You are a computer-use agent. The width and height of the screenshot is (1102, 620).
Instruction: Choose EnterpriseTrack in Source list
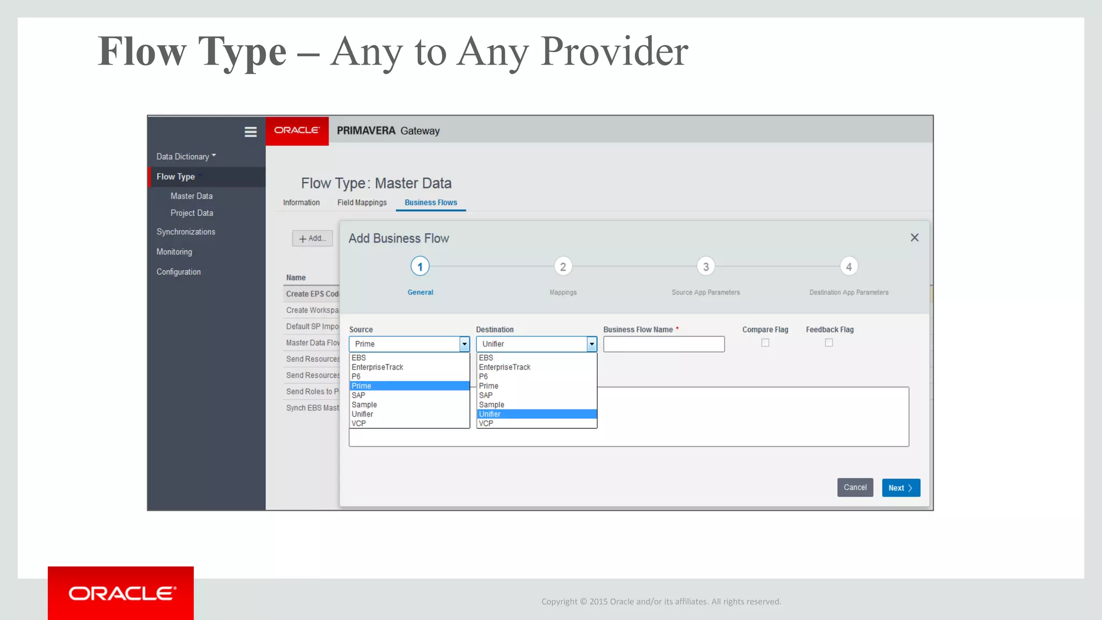409,367
